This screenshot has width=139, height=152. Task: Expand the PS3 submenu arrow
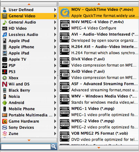pos(55,72)
